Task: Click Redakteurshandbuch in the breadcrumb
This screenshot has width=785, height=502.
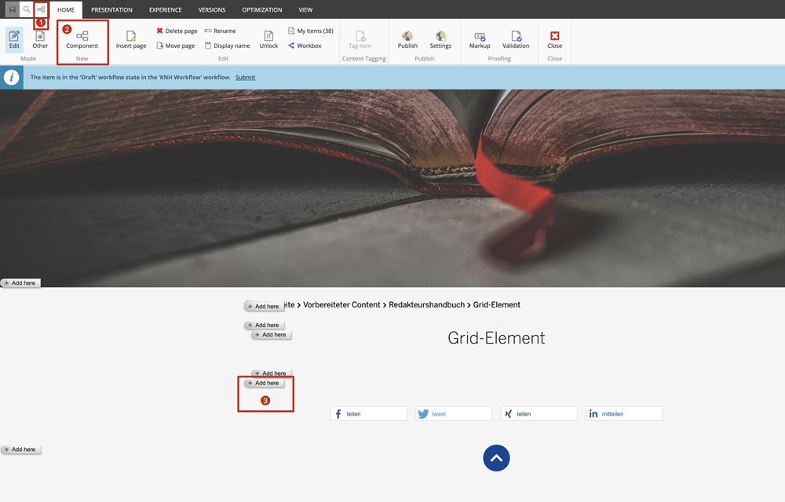Action: click(x=427, y=305)
